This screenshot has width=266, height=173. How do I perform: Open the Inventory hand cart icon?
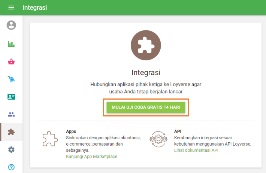pyautogui.click(x=11, y=79)
